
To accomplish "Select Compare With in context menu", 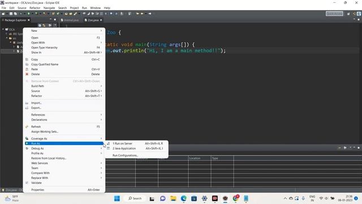I will 64,173.
